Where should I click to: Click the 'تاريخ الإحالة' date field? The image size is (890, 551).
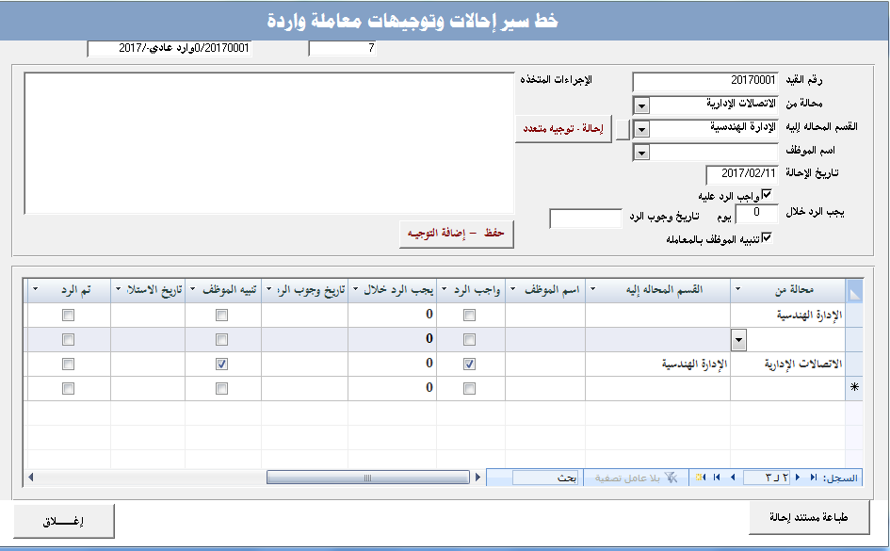742,174
